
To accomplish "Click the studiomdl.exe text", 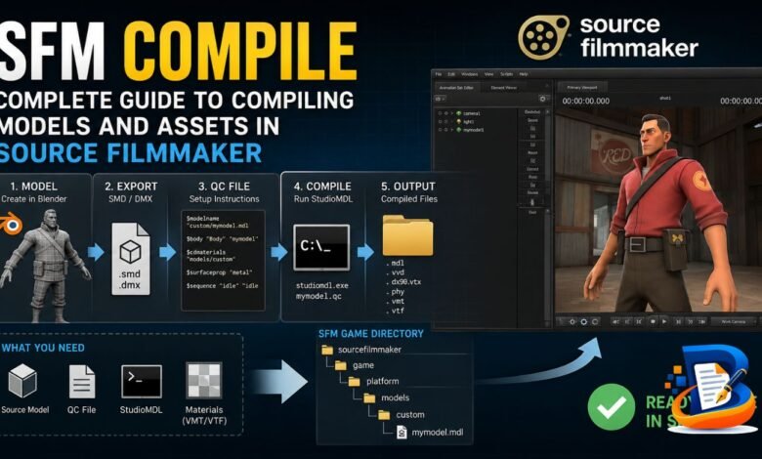I will (x=321, y=285).
